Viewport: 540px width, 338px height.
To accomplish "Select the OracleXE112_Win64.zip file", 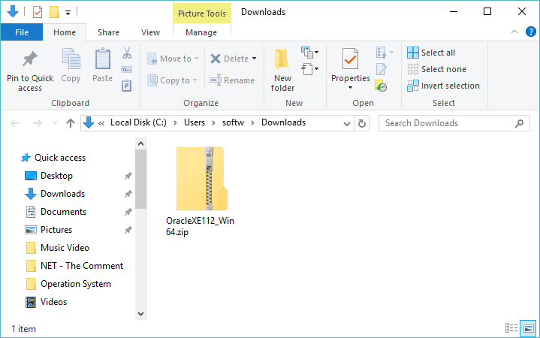I will coord(200,192).
